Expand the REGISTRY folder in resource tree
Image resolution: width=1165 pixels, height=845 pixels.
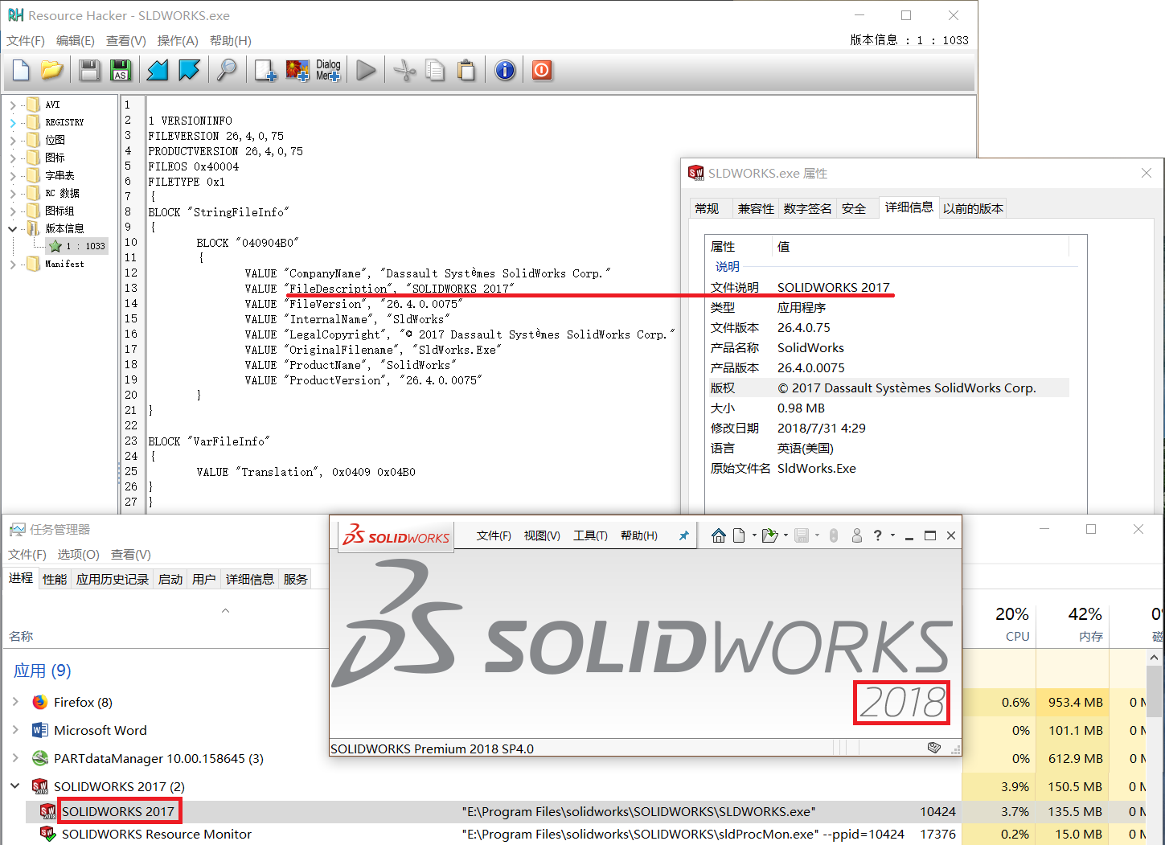coord(13,122)
